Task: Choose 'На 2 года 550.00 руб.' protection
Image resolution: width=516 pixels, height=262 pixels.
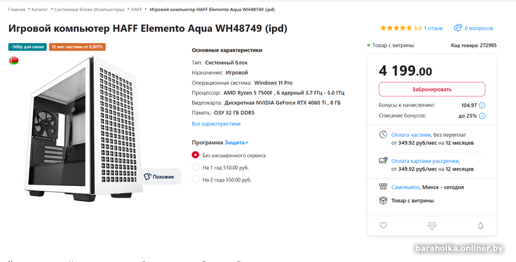Action: point(196,180)
